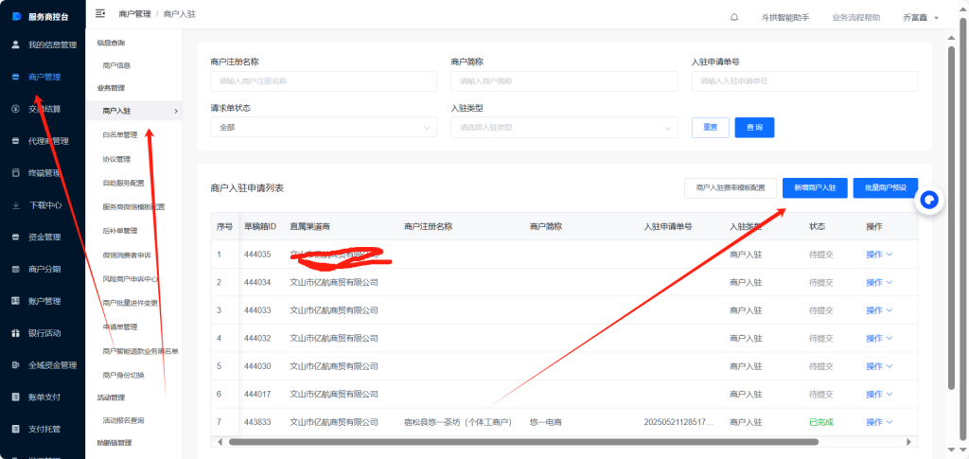Image resolution: width=969 pixels, height=459 pixels.
Task: Click the 账户管理 sidebar icon
Action: point(16,301)
